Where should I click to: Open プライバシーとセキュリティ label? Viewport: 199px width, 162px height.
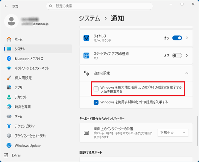coord(31,136)
